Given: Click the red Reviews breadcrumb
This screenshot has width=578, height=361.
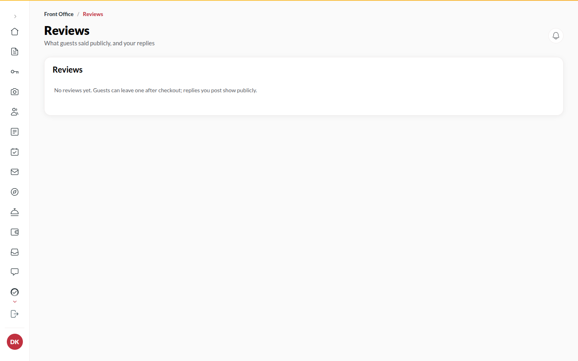Looking at the screenshot, I should coord(93,14).
